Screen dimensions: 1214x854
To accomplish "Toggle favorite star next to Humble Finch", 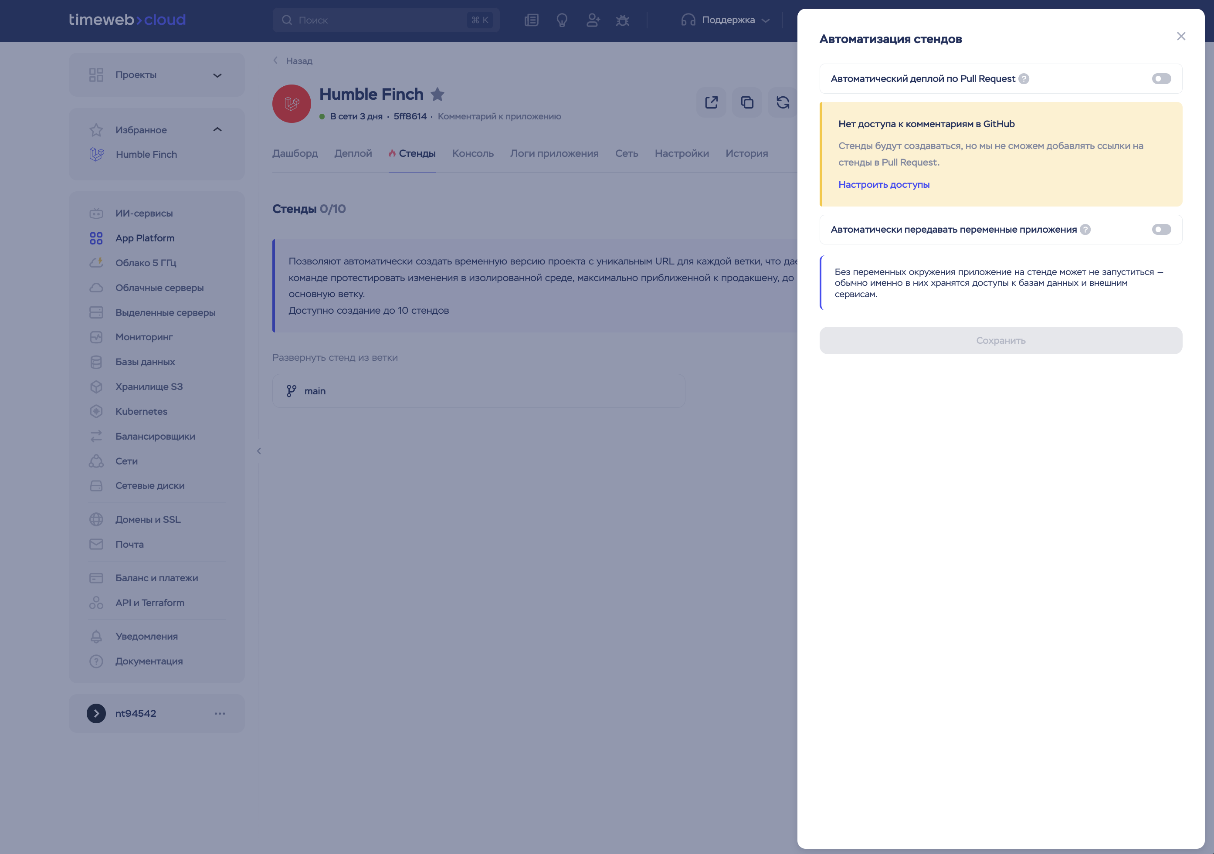I will 437,95.
